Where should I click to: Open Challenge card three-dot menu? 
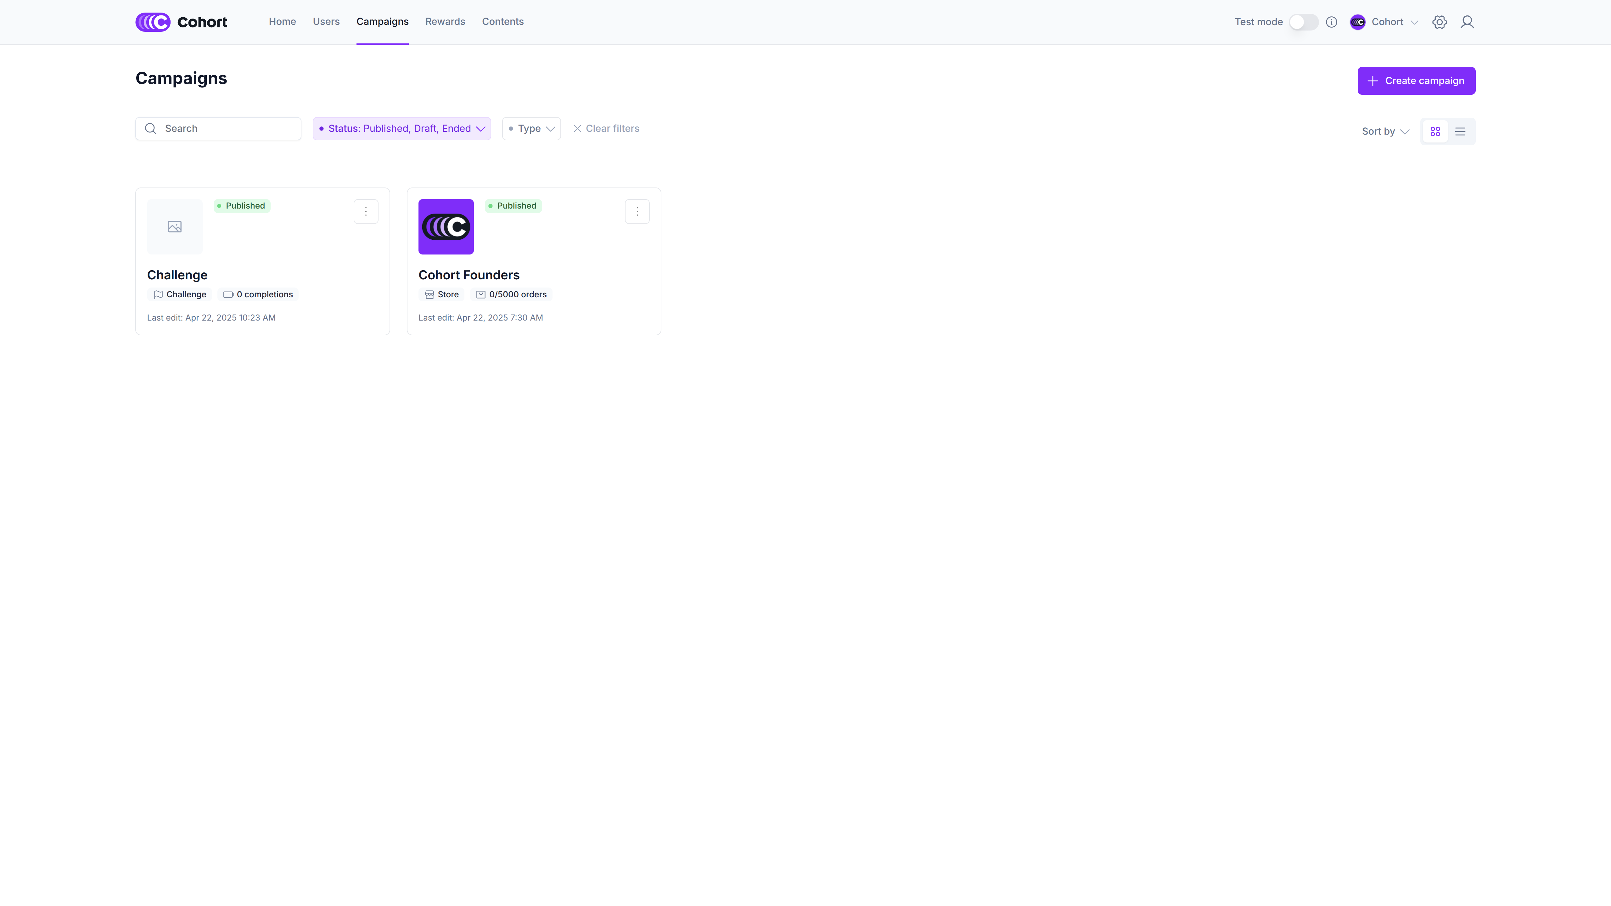366,211
